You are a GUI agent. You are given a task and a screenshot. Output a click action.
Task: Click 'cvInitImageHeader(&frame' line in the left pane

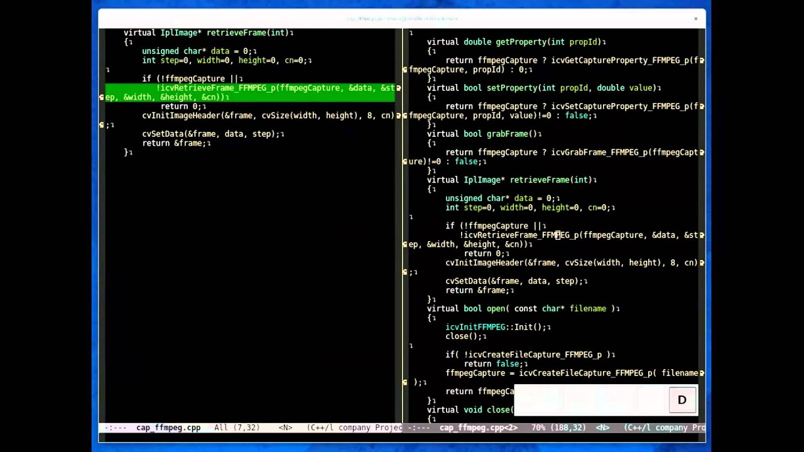click(268, 116)
